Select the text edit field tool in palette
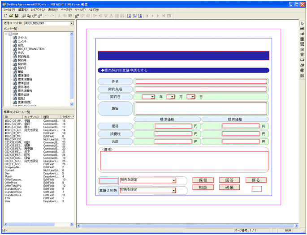 [303, 28]
